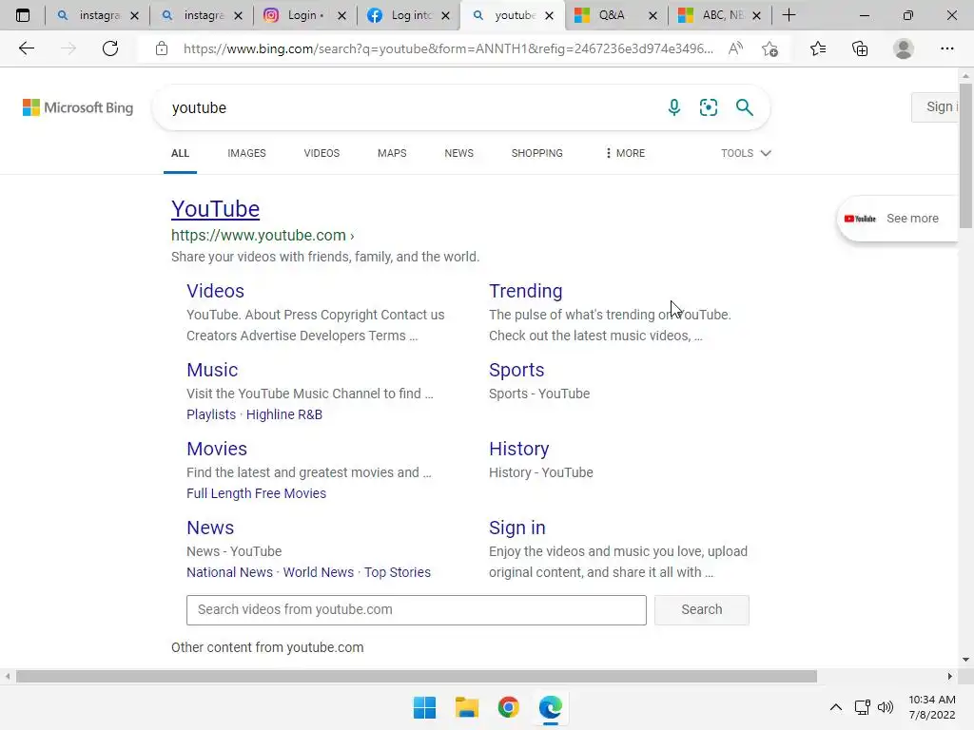The height and width of the screenshot is (730, 974).
Task: Open the Sports sitelink
Action: point(516,370)
